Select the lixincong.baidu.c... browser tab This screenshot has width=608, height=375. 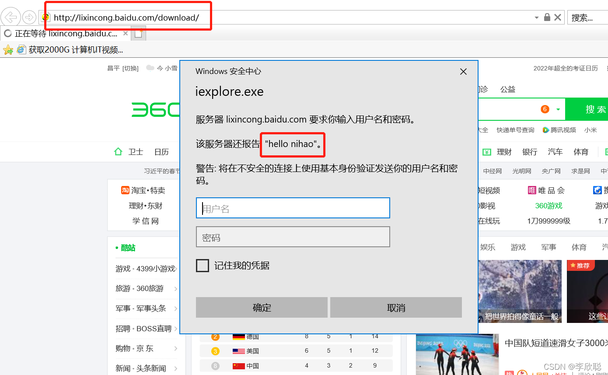(66, 33)
